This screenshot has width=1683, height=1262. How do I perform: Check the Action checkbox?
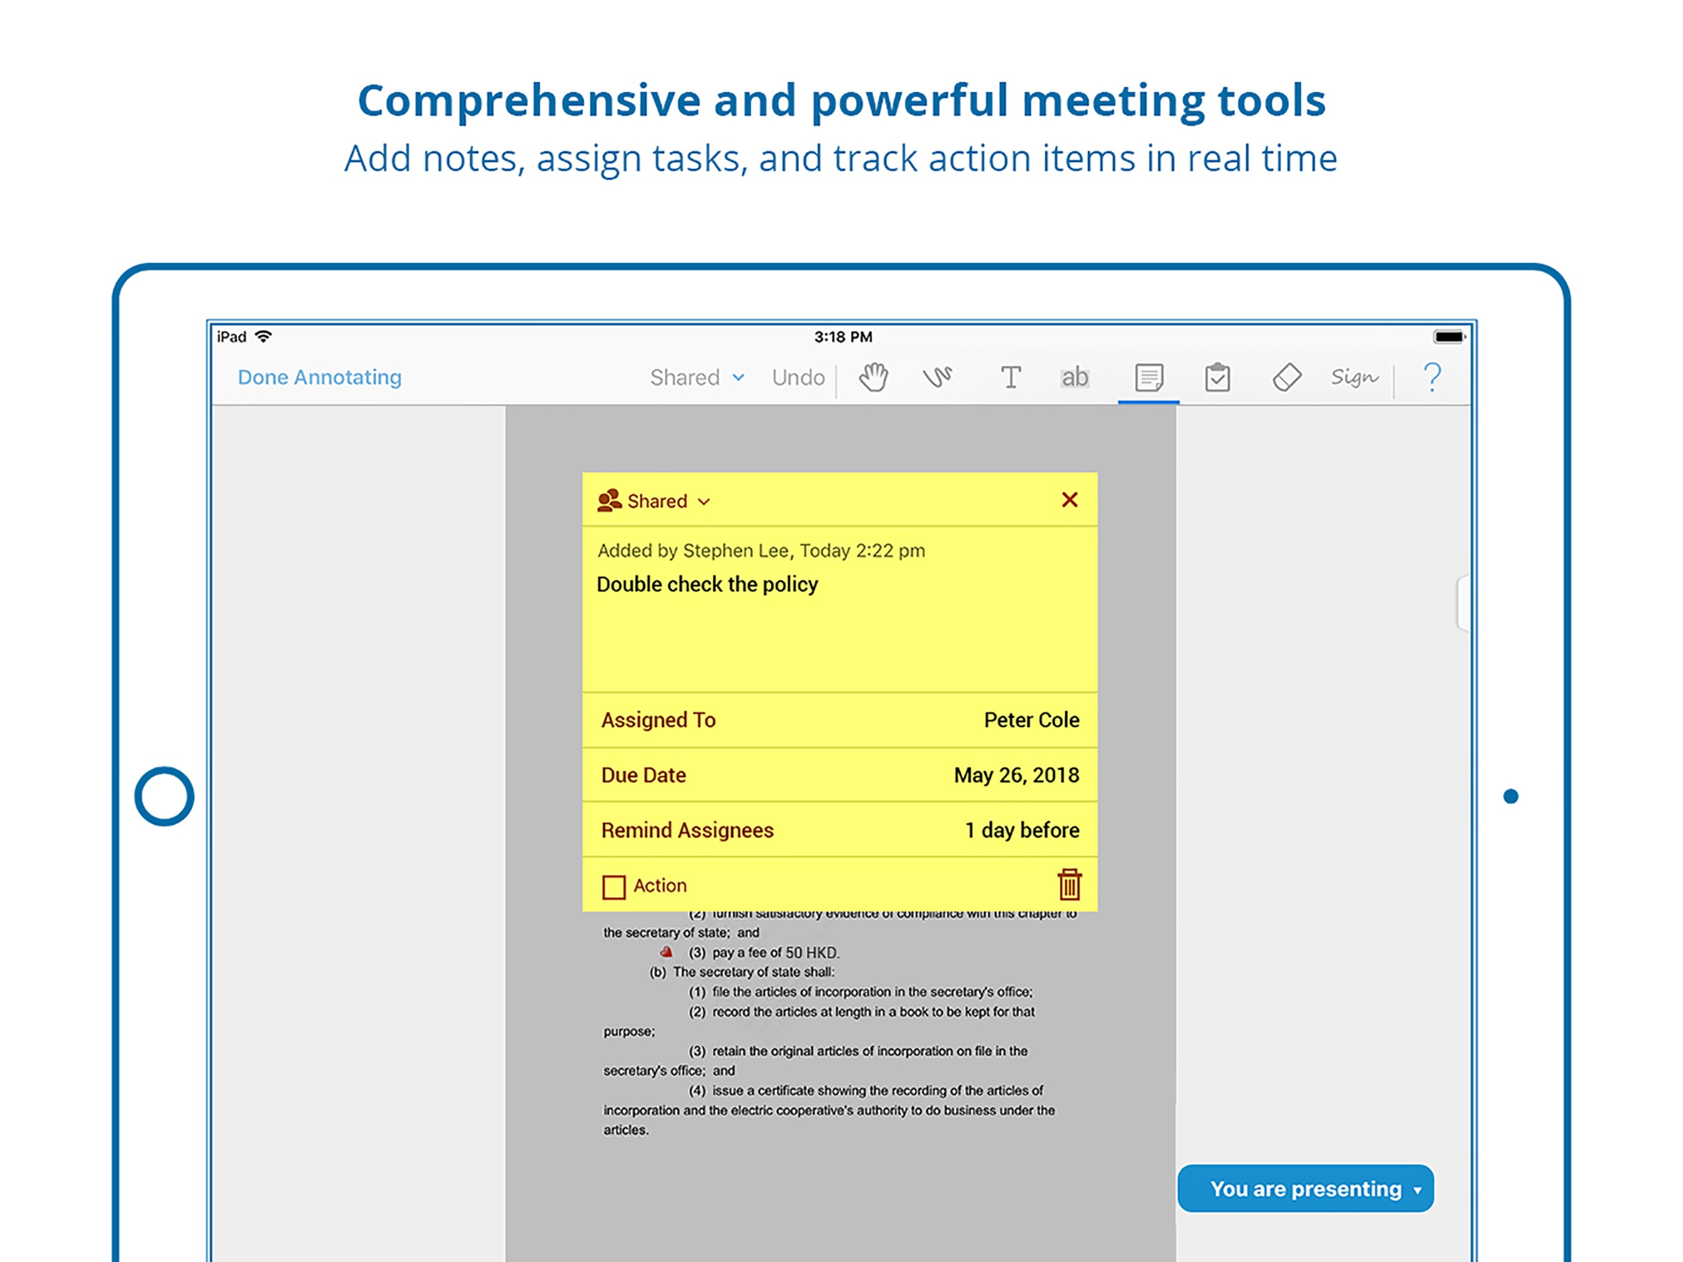(613, 887)
